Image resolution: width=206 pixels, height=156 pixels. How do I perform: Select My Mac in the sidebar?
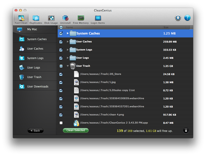[x=35, y=29]
